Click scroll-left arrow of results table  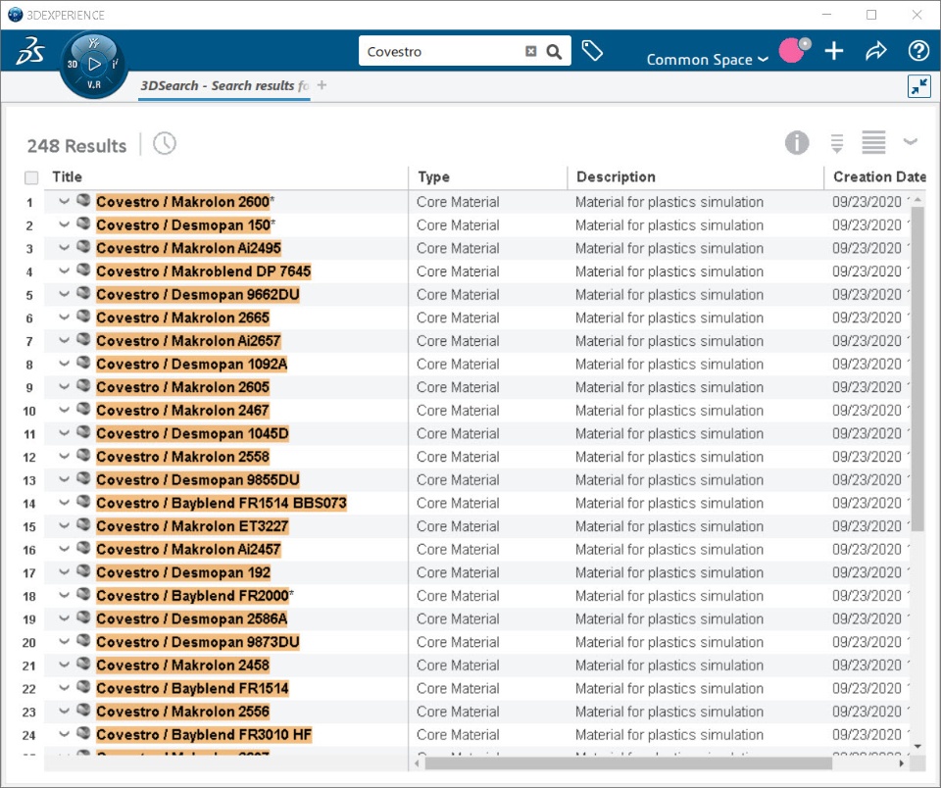point(418,763)
